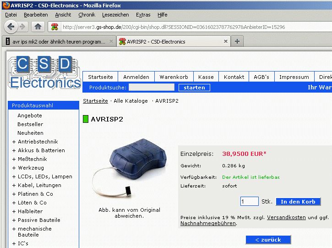332x248 pixels.
Task: Open Neuheiten in Produktauswahl
Action: click(30, 133)
